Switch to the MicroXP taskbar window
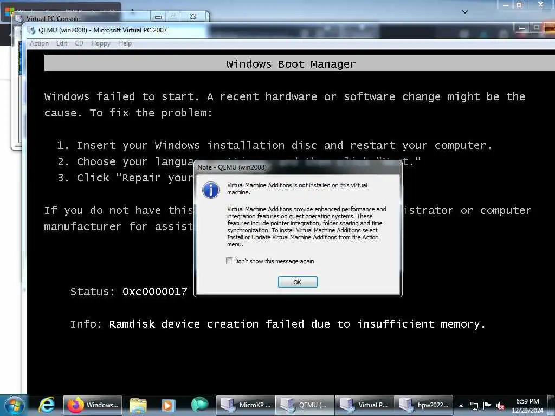 click(x=246, y=405)
